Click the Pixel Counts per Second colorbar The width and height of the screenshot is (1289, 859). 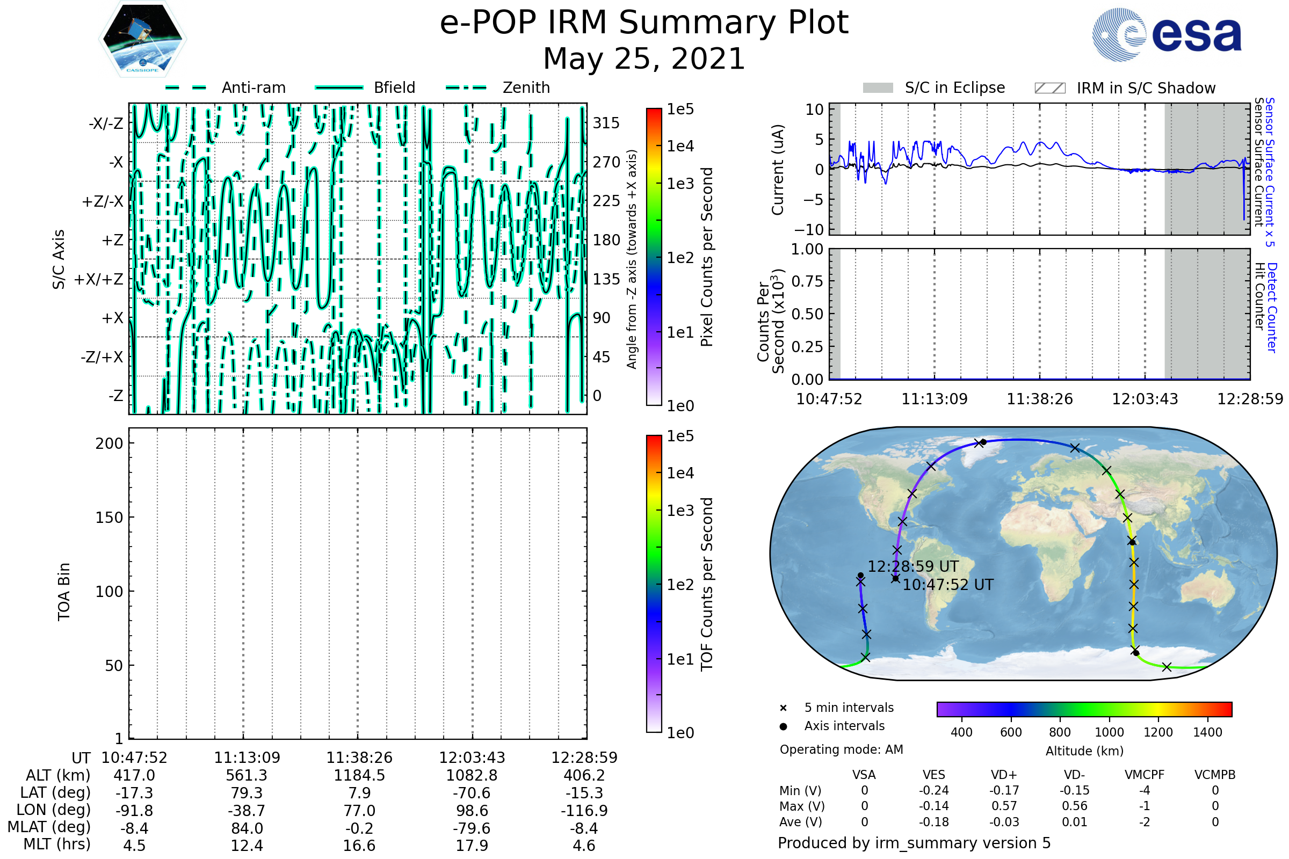(x=654, y=257)
